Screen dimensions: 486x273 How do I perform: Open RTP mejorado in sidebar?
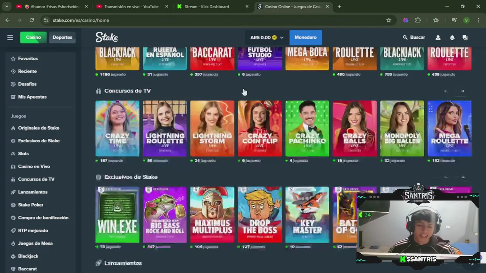33,231
